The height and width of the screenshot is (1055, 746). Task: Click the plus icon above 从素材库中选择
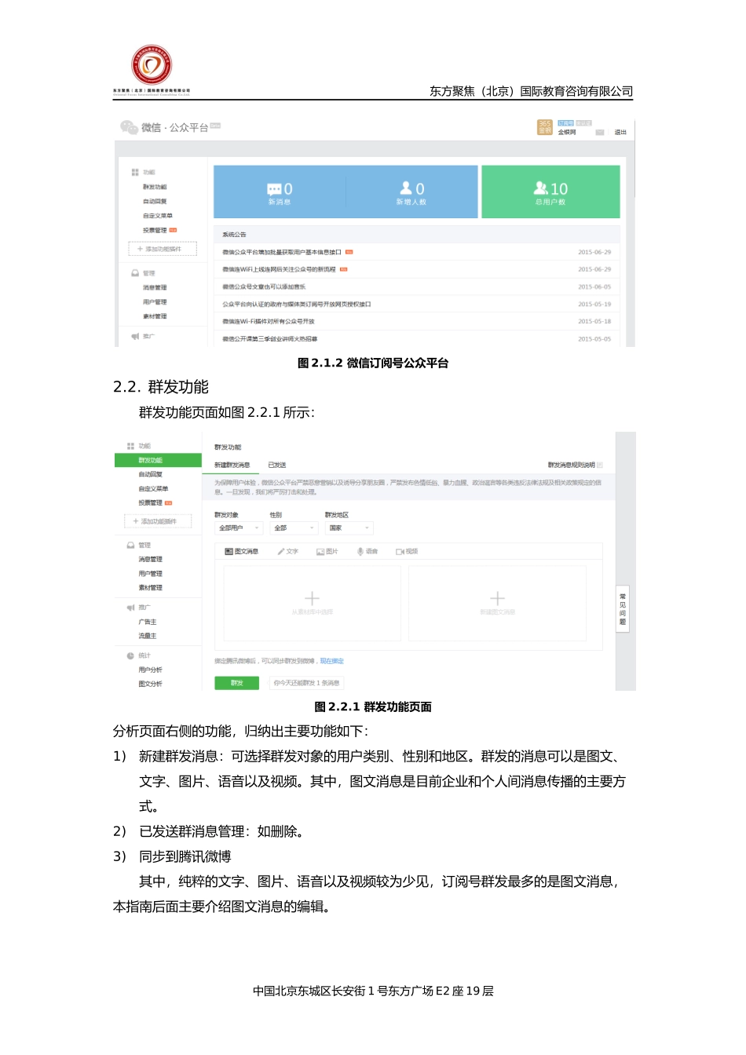click(x=312, y=598)
